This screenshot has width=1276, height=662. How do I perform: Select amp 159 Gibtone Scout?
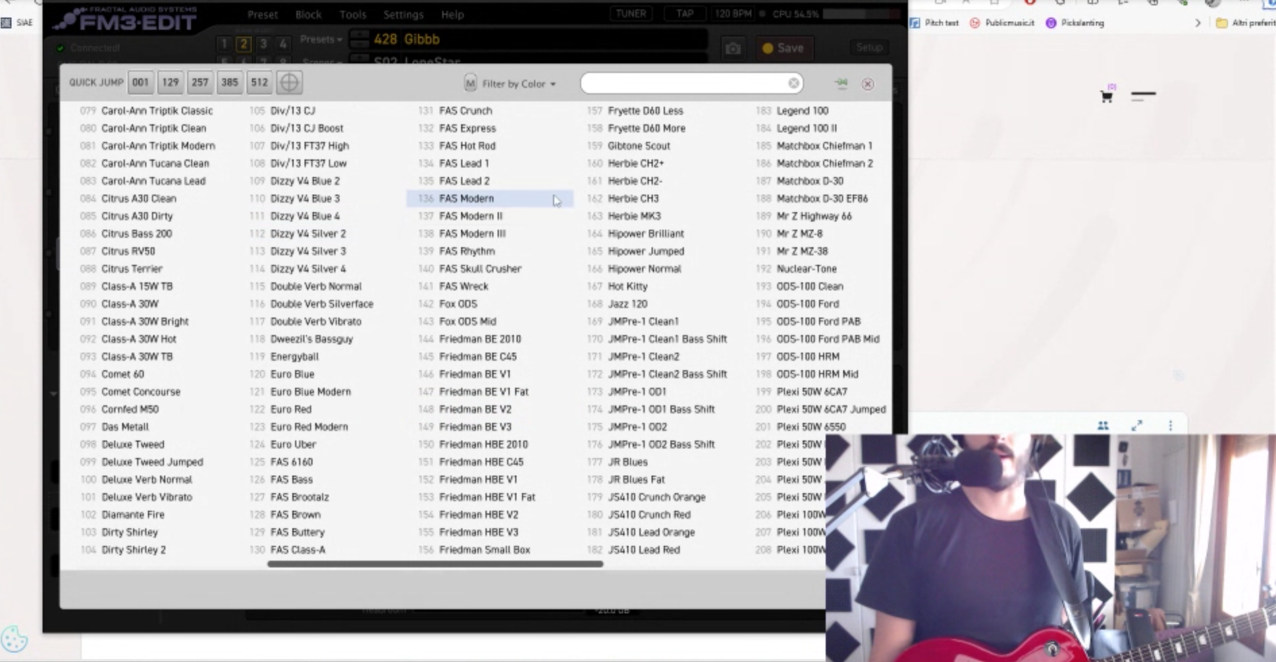629,146
